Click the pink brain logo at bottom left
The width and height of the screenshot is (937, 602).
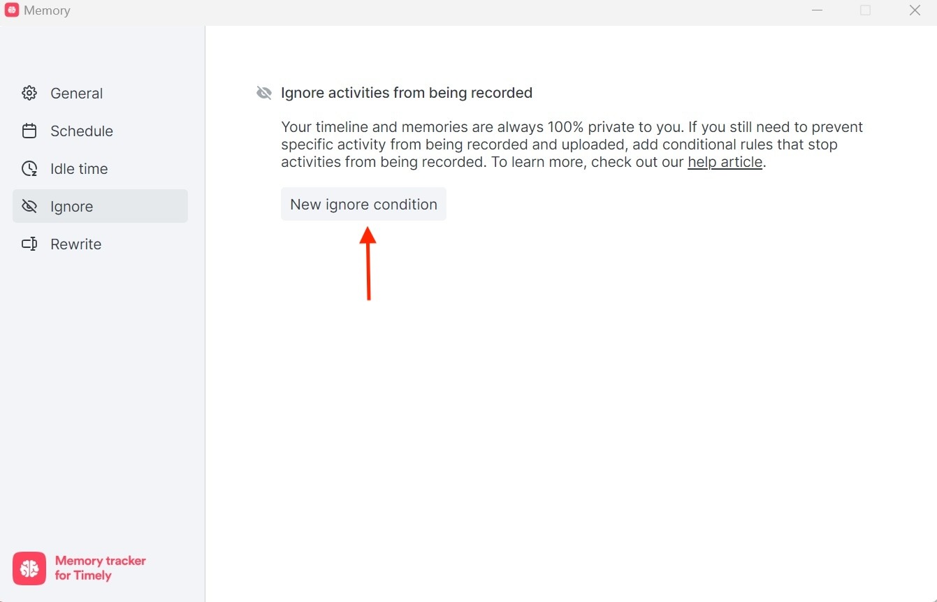tap(29, 568)
